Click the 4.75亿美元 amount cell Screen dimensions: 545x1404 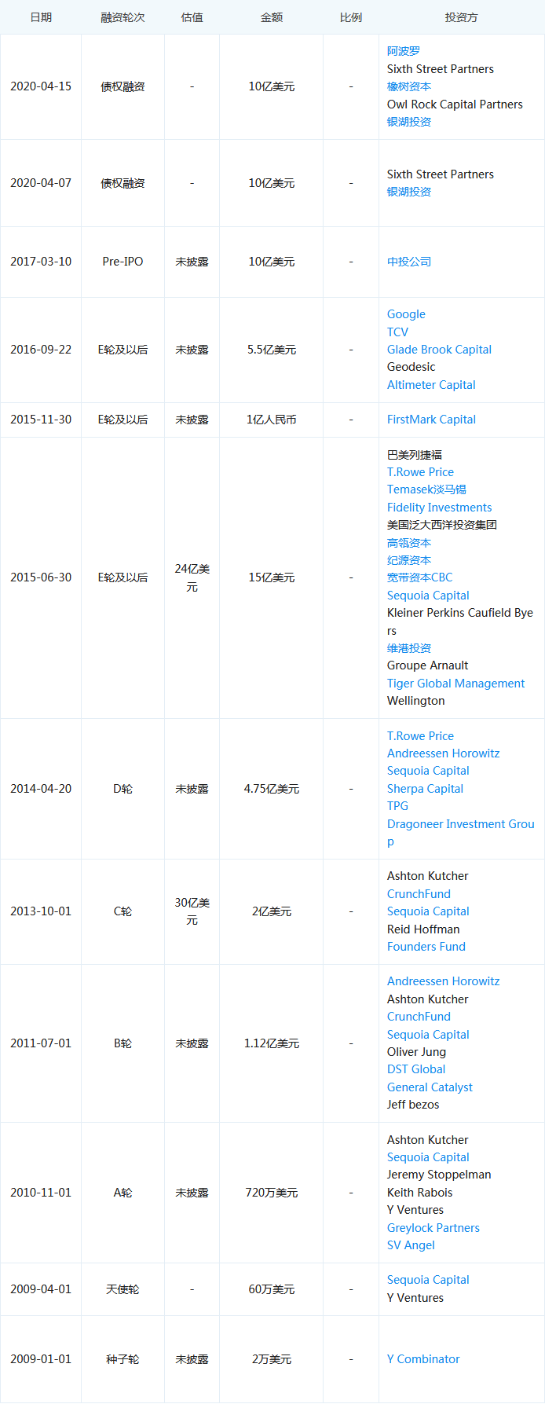point(272,789)
